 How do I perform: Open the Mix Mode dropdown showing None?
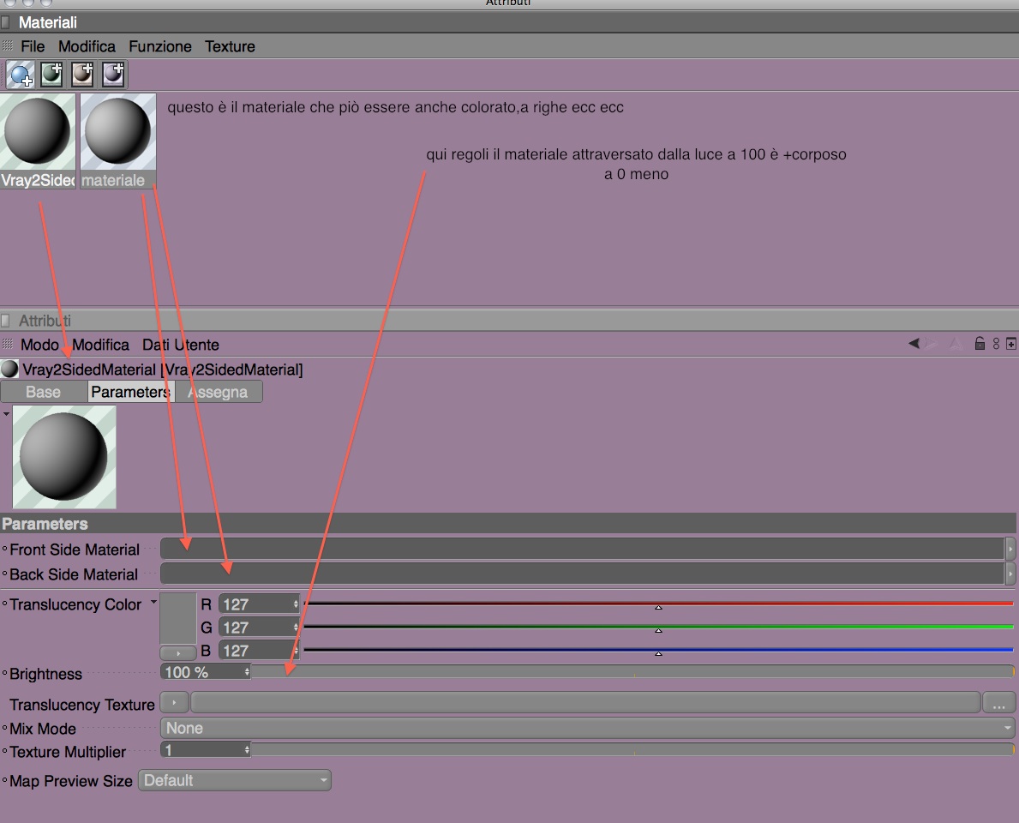coord(587,728)
